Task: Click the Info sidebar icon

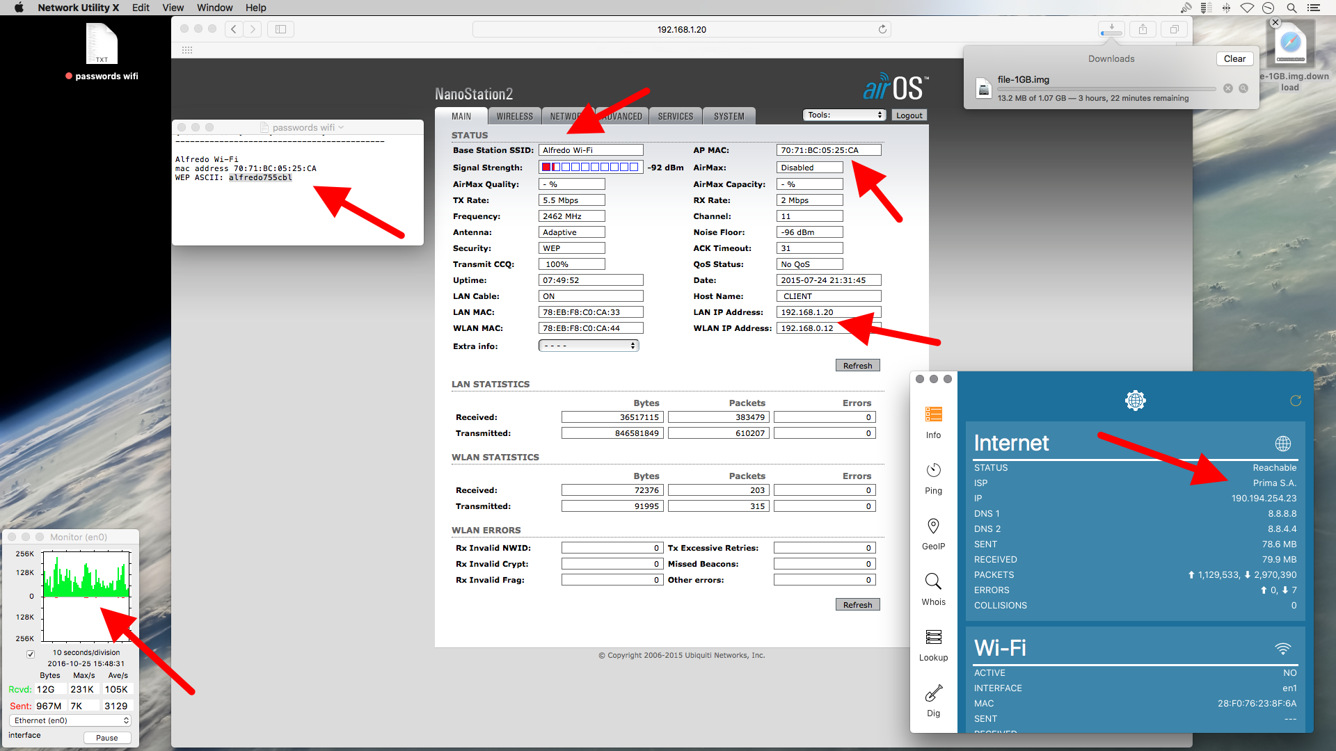Action: 933,415
